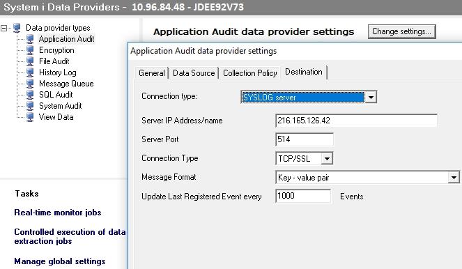Image resolution: width=462 pixels, height=269 pixels.
Task: Click the Server IP Address/name label
Action: tap(182, 121)
